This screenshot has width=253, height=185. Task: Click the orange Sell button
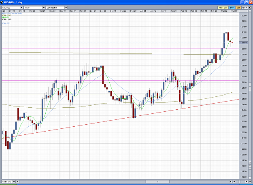point(238,8)
